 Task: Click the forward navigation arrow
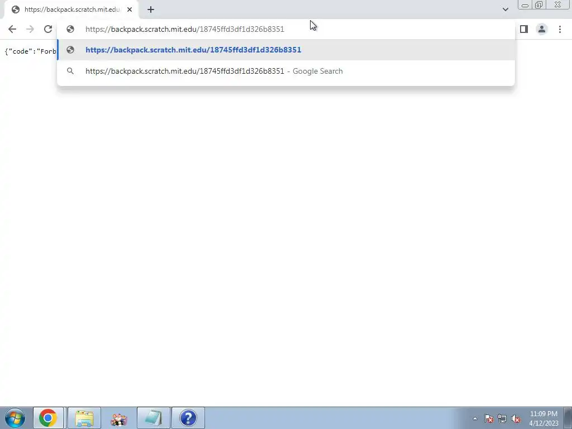30,29
